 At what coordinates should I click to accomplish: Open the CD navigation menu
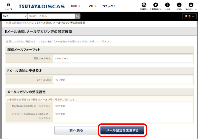92,6
